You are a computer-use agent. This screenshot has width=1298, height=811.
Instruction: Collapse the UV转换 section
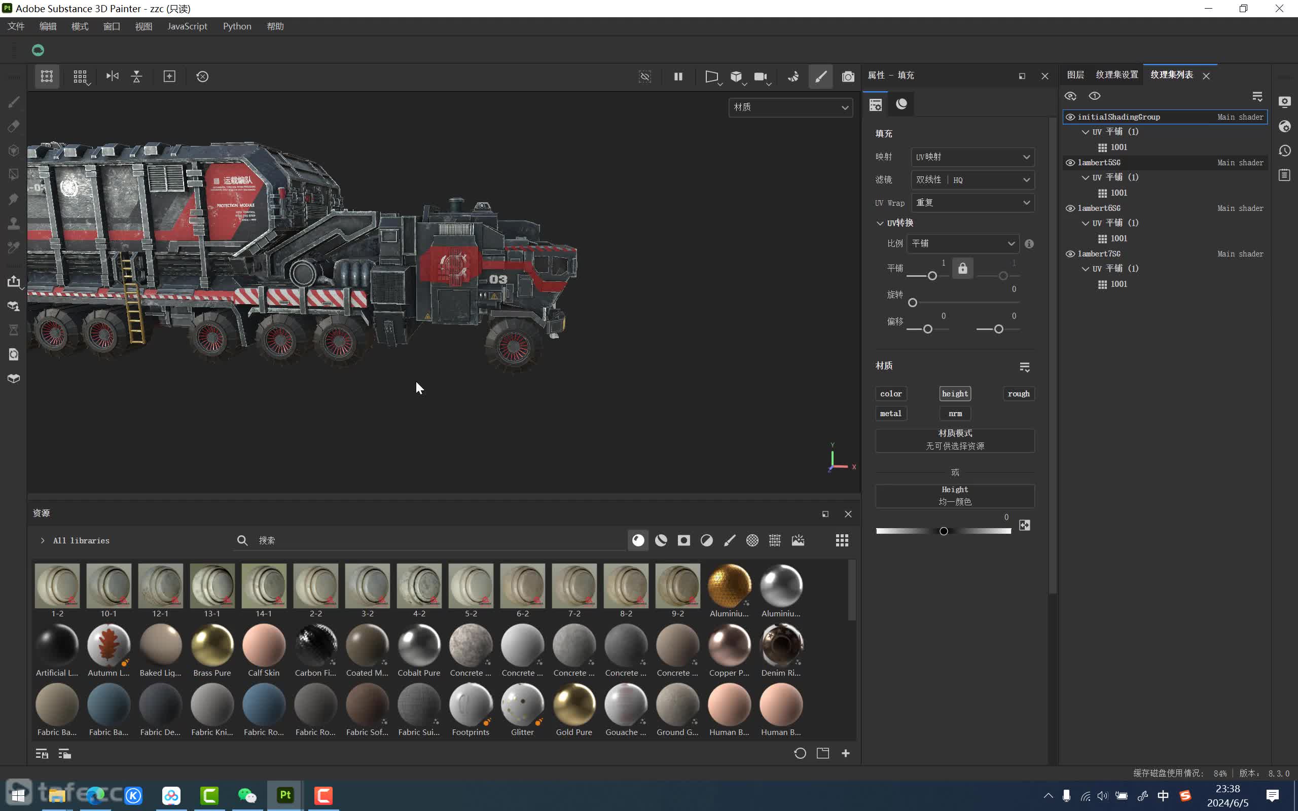click(880, 223)
